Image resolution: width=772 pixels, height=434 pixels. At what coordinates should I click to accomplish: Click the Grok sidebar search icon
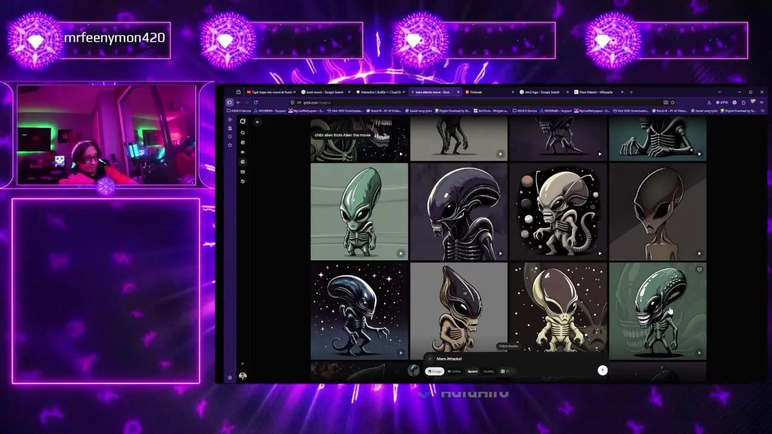(242, 133)
